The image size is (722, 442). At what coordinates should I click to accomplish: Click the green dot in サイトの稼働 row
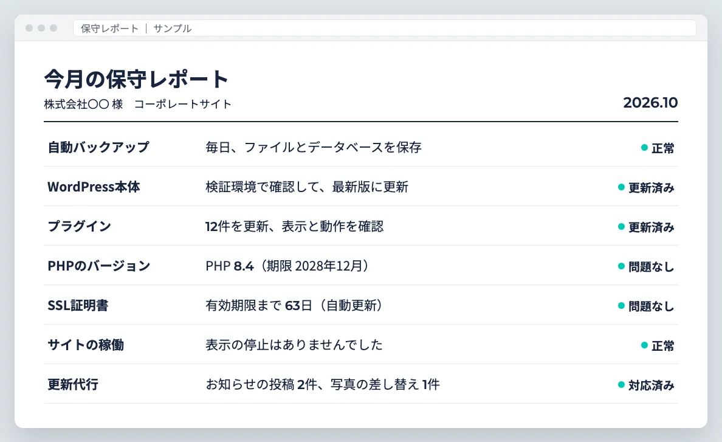pos(645,345)
